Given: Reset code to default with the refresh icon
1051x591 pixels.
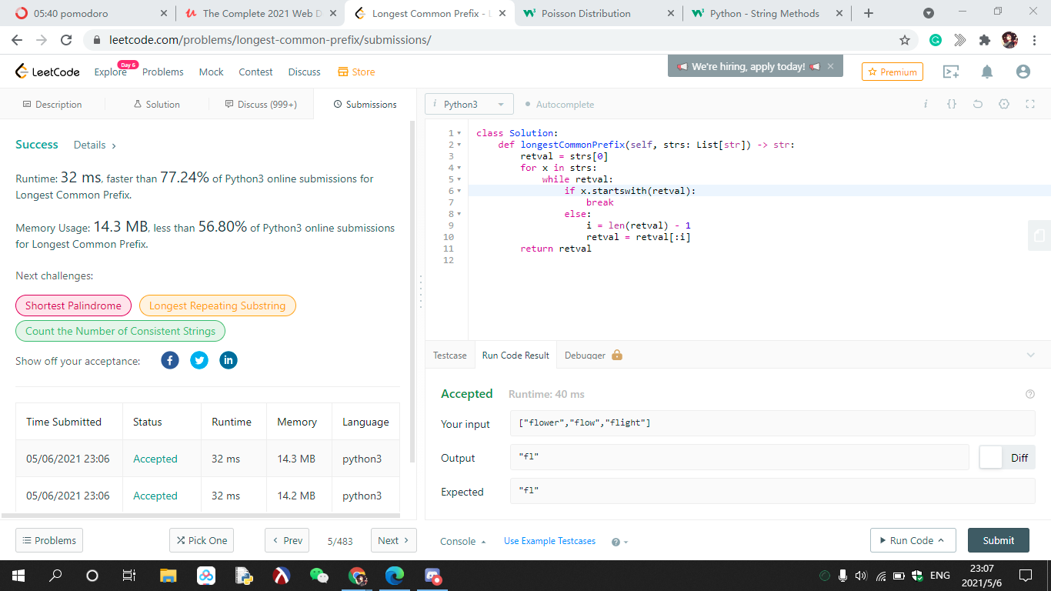Looking at the screenshot, I should click(978, 104).
